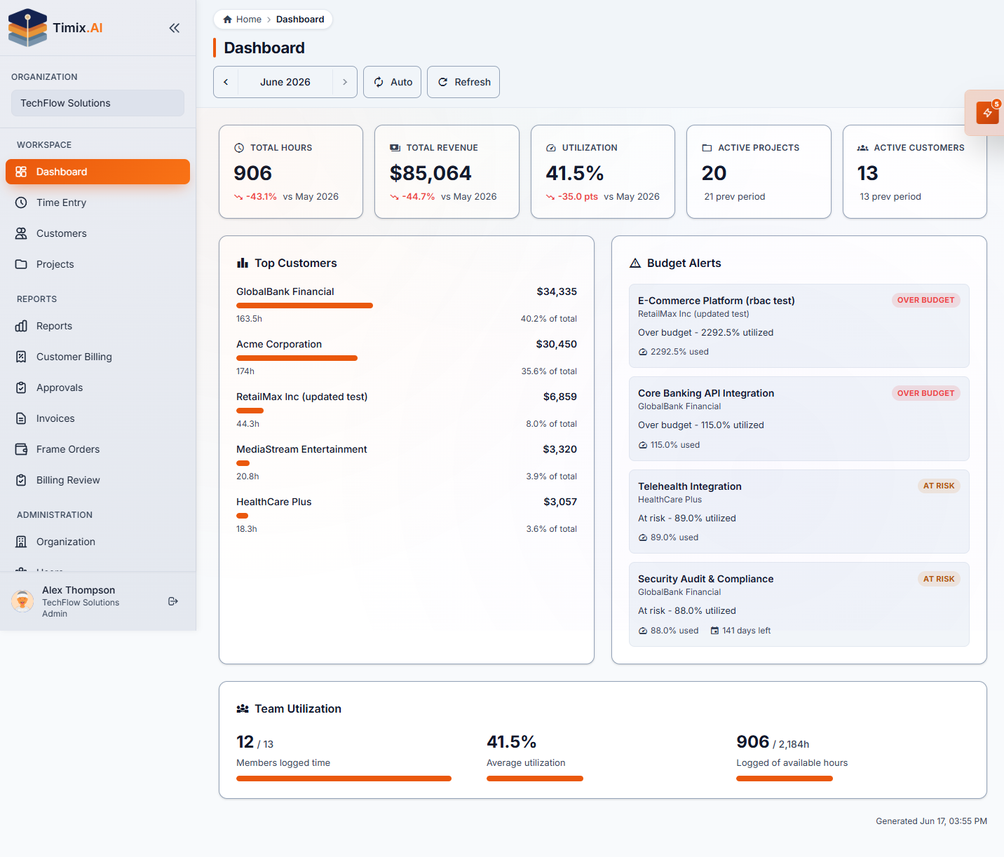
Task: Click the Total Hours clock icon
Action: 239,148
